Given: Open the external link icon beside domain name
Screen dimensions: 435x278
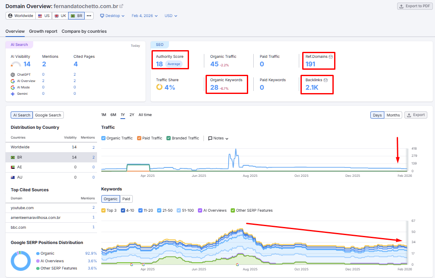Looking at the screenshot, I should (121, 6).
